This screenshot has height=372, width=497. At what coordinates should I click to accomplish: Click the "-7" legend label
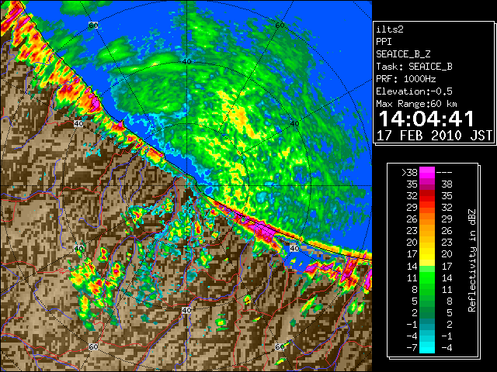[x=412, y=347]
